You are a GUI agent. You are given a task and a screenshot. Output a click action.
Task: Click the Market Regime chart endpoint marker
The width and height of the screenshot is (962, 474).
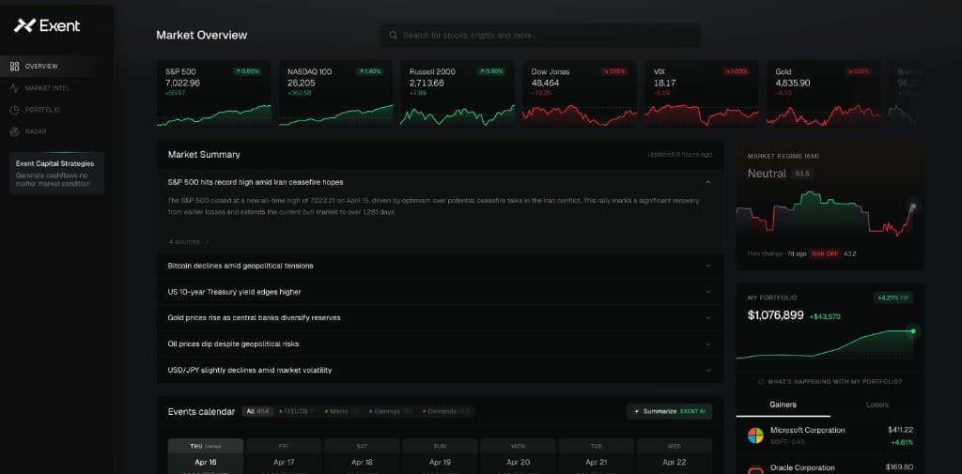tap(913, 206)
